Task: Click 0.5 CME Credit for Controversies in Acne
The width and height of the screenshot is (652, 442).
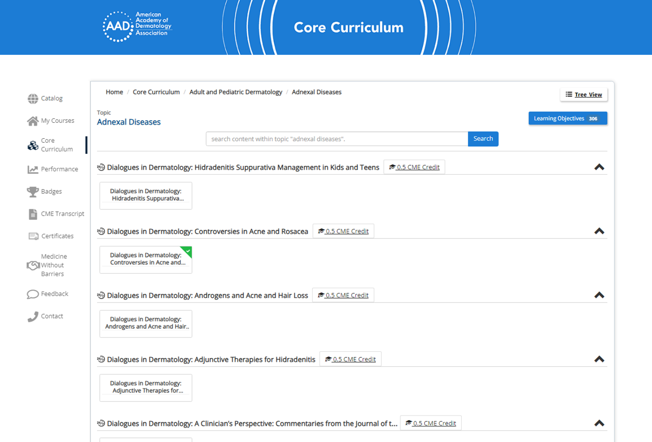Action: point(343,231)
